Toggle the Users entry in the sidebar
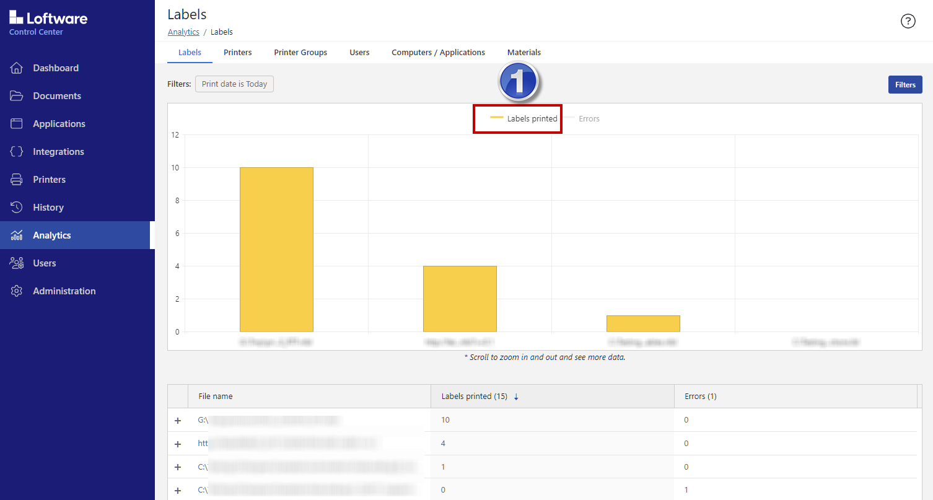933x500 pixels. coord(44,263)
